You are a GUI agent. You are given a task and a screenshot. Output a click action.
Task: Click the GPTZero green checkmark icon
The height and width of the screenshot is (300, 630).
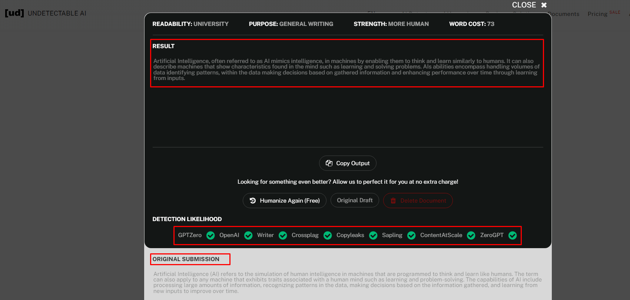click(210, 236)
